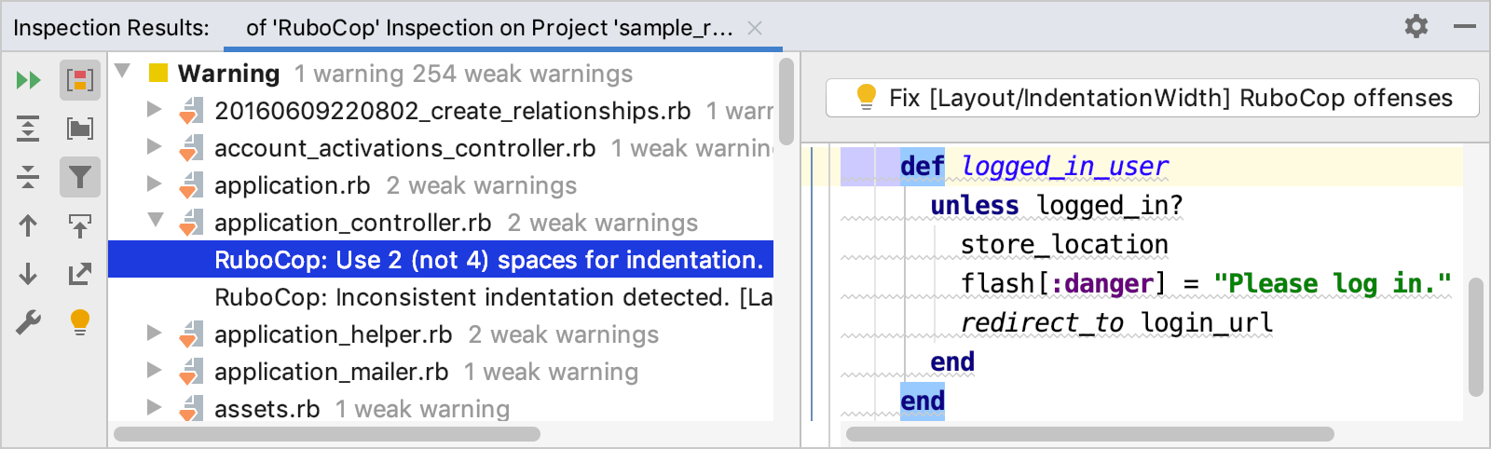The width and height of the screenshot is (1491, 449).
Task: Rerun the inspection with green arrows
Action: pyautogui.click(x=28, y=80)
